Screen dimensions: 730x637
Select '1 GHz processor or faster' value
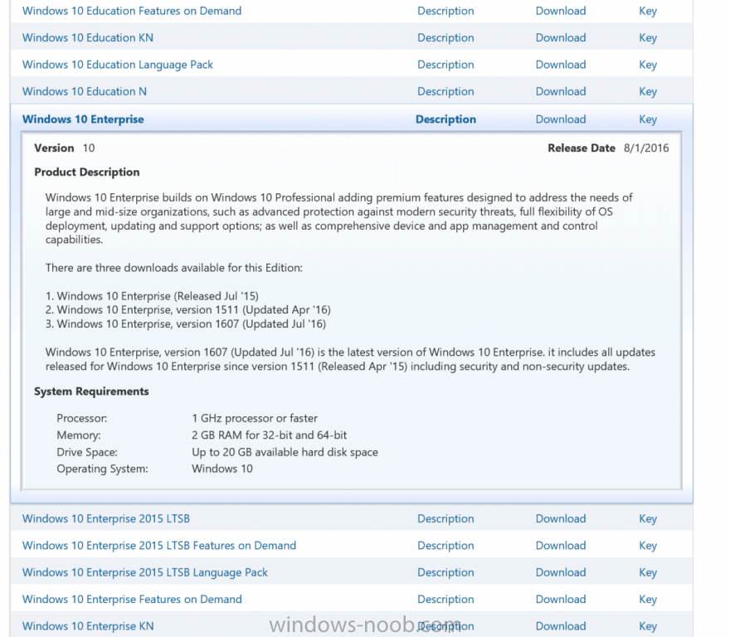coord(255,418)
